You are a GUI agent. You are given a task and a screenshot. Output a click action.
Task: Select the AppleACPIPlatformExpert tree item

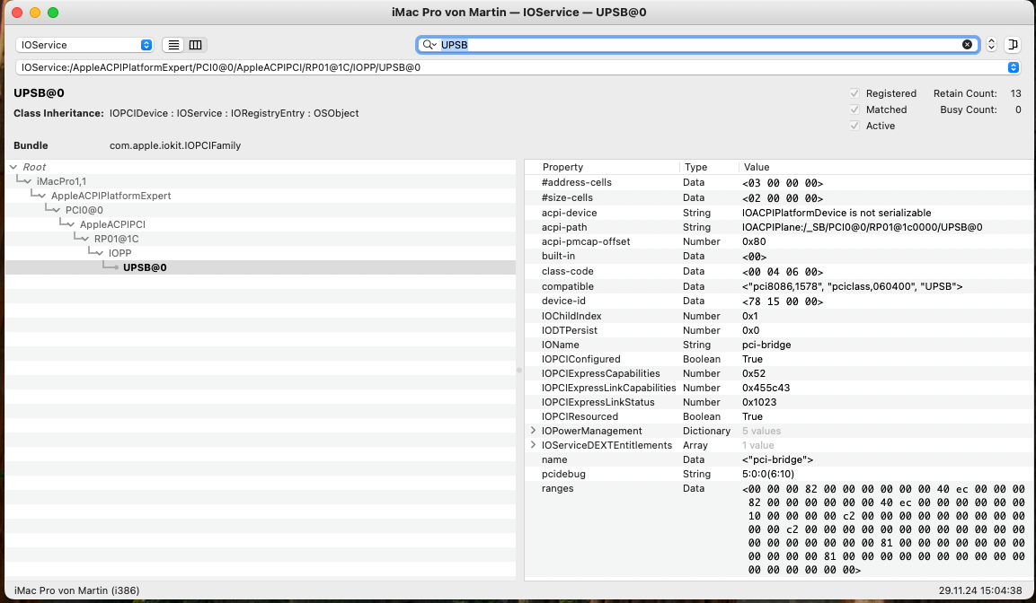point(111,196)
